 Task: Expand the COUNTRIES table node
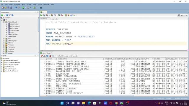(x=6, y=24)
